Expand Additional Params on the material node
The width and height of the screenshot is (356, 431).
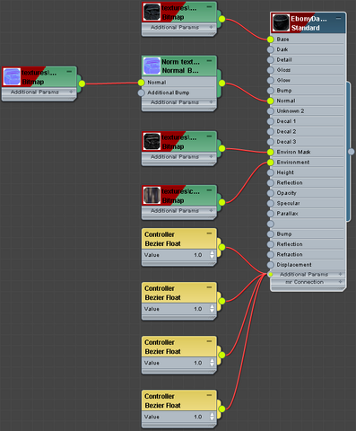[340, 274]
